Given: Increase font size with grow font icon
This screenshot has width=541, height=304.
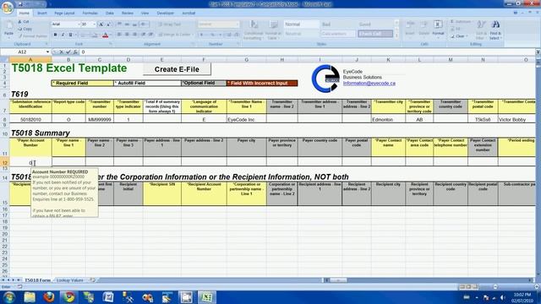Looking at the screenshot, I should pyautogui.click(x=101, y=24).
